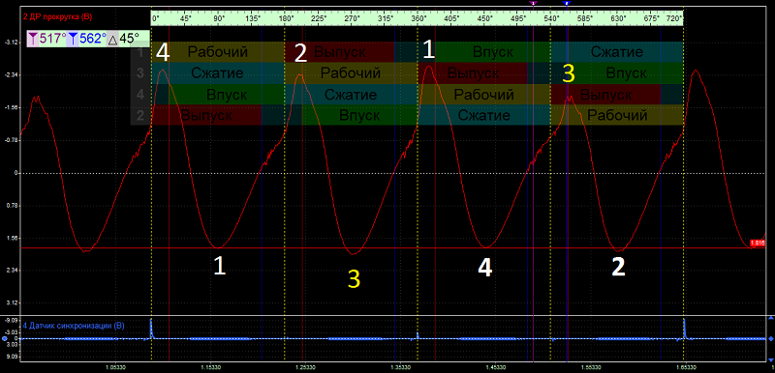Click the red 1.816 level value tag
The image size is (775, 373).
(x=758, y=243)
